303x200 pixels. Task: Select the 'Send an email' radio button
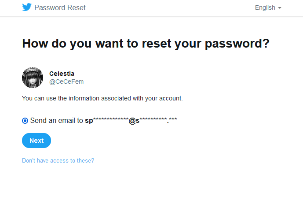click(x=25, y=120)
